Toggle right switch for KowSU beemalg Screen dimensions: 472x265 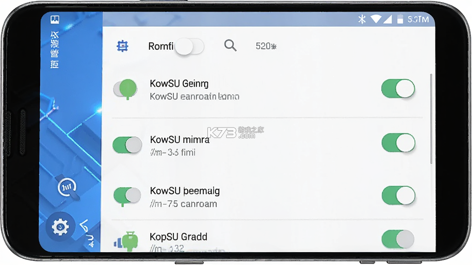[x=398, y=196]
